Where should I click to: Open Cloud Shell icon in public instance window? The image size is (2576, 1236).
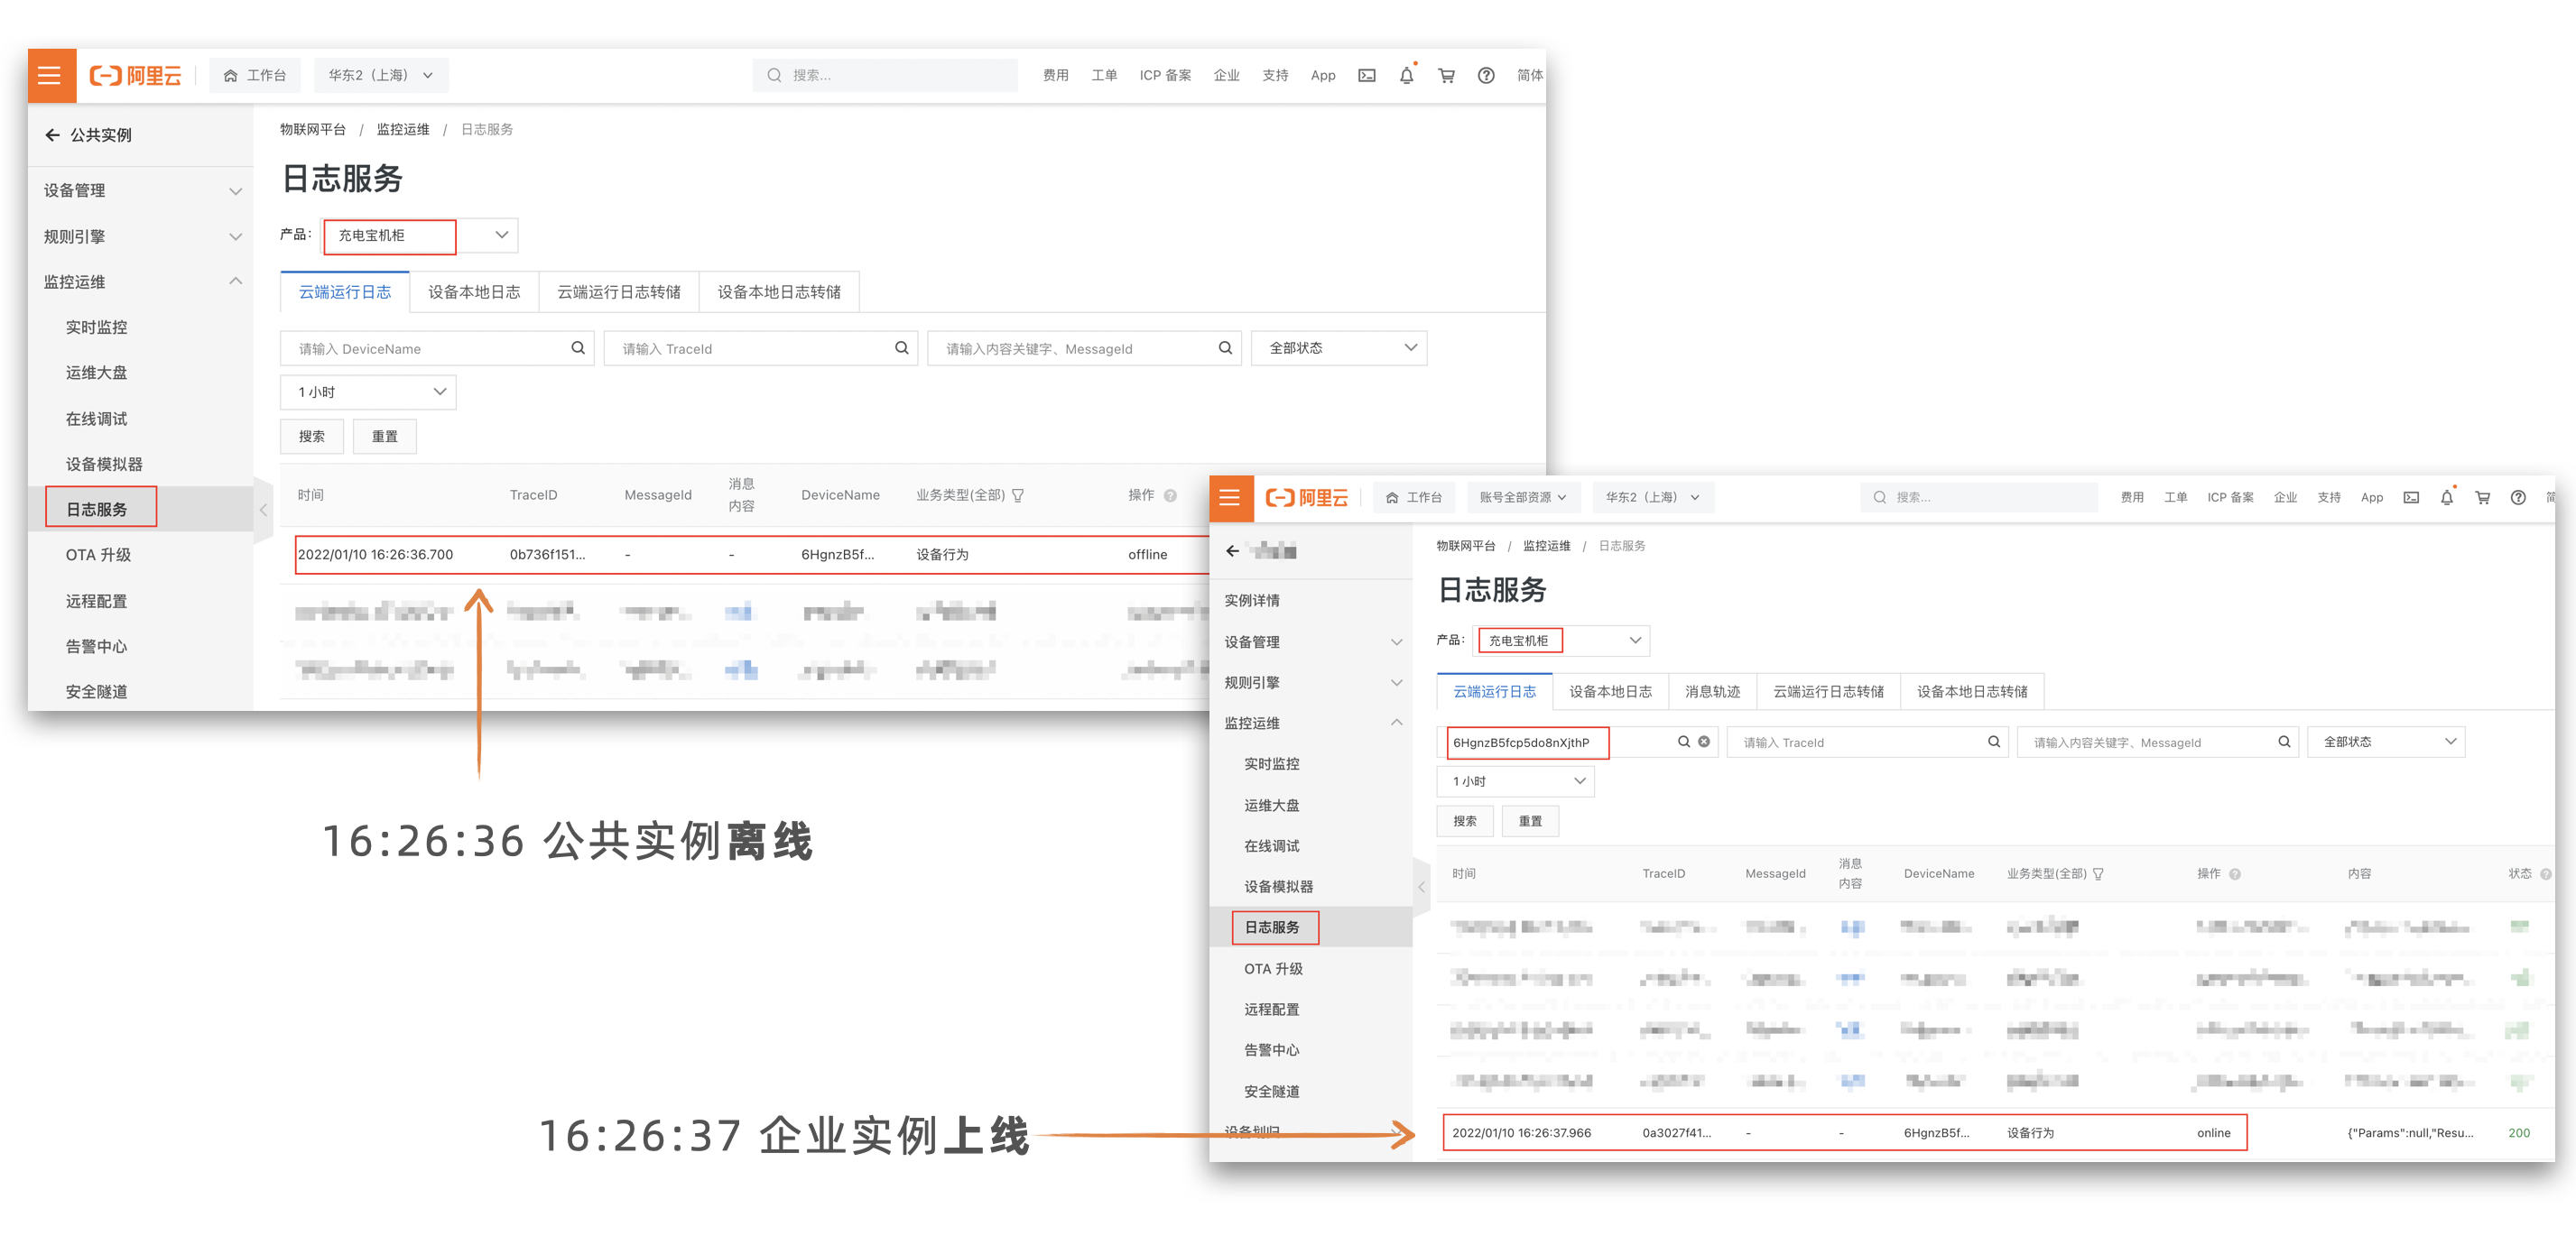coord(1366,75)
